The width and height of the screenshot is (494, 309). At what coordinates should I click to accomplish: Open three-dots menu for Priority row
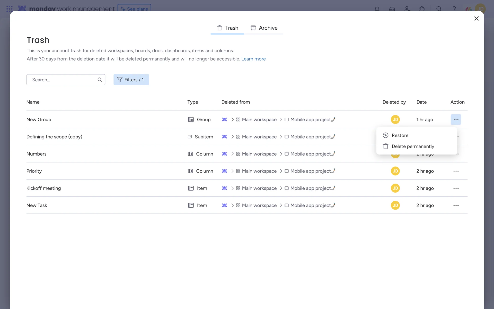click(456, 171)
